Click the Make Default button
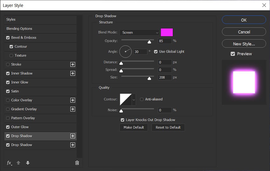Image resolution: width=270 pixels, height=171 pixels. [x=134, y=127]
